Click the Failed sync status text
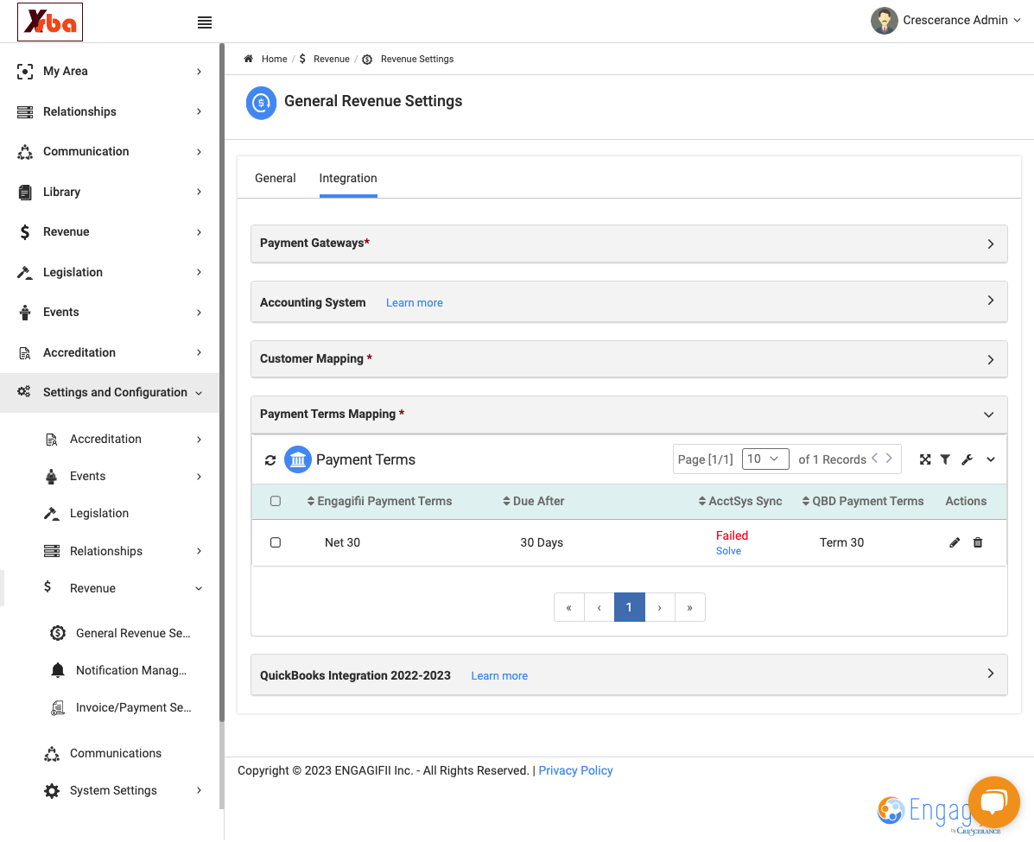The width and height of the screenshot is (1034, 842). (732, 535)
